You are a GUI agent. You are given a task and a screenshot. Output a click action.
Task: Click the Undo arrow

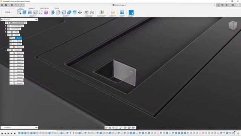click(x=16, y=5)
